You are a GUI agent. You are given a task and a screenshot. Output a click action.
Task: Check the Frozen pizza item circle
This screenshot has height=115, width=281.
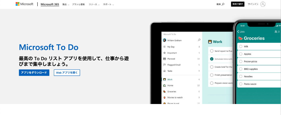pyautogui.click(x=241, y=61)
